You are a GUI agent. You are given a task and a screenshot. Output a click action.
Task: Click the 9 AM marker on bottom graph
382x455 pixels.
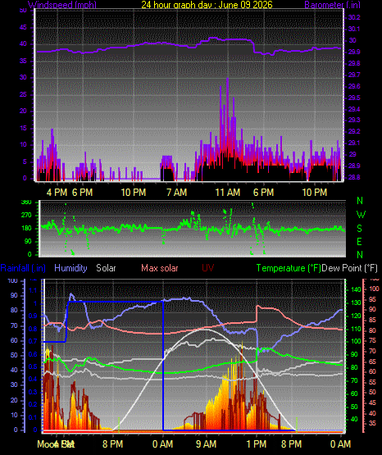[207, 444]
